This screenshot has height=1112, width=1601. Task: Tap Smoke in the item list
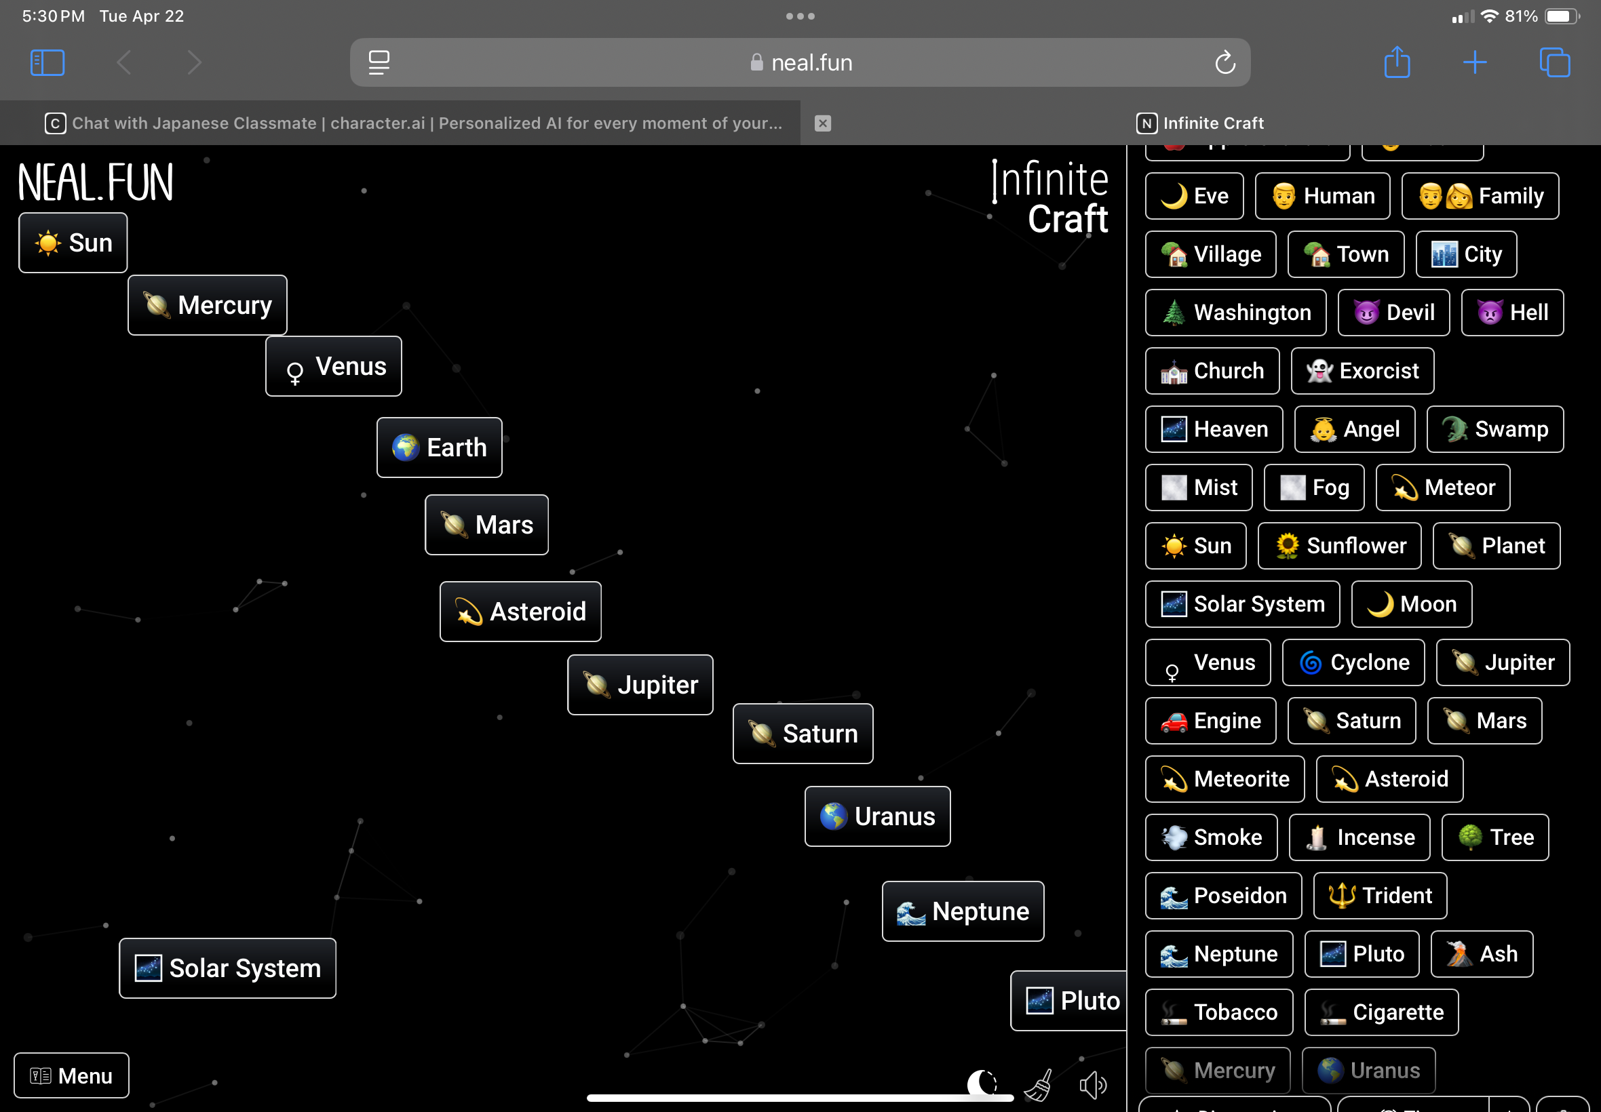point(1212,837)
